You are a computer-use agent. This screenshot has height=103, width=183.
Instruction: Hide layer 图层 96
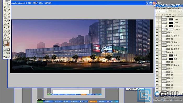tap(157, 39)
